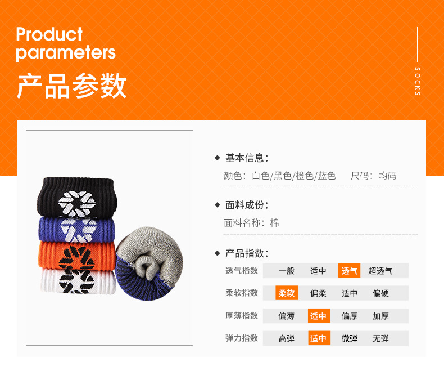The image size is (444, 380).
Task: Click the 产品参数 heading
Action: point(71,86)
